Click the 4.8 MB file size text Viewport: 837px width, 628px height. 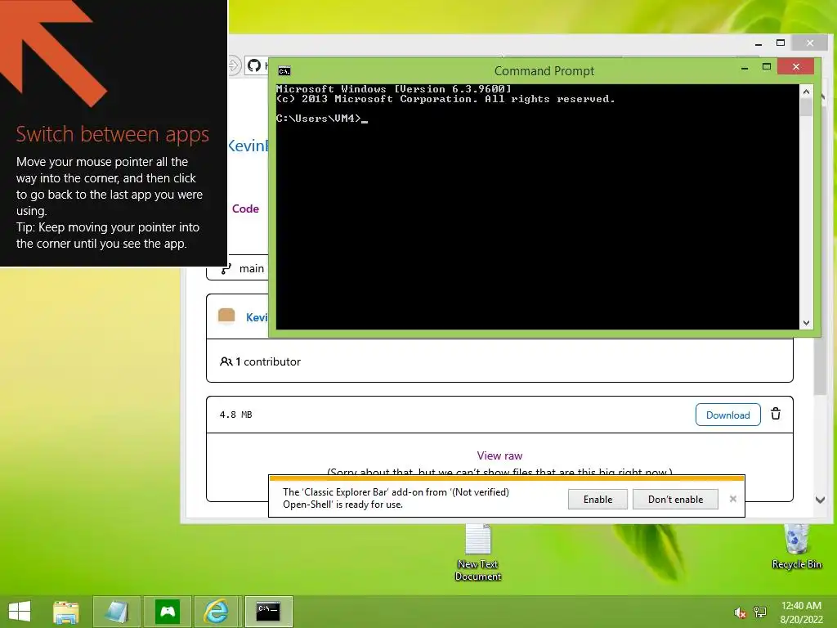[x=235, y=415]
